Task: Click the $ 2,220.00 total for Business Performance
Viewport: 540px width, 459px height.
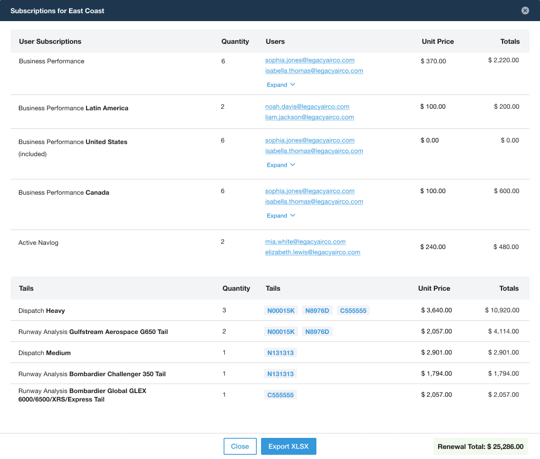Action: [x=504, y=60]
